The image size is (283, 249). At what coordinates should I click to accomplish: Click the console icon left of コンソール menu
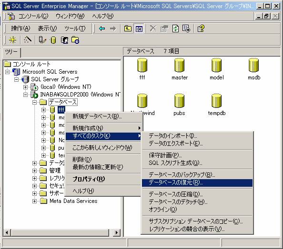coord(11,16)
